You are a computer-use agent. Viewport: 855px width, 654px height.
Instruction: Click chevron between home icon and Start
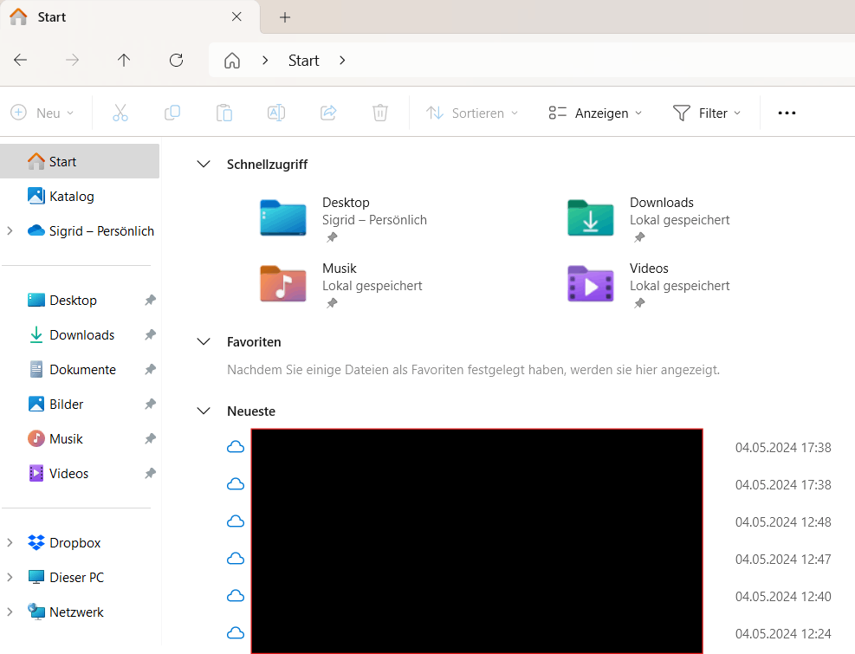coord(265,60)
